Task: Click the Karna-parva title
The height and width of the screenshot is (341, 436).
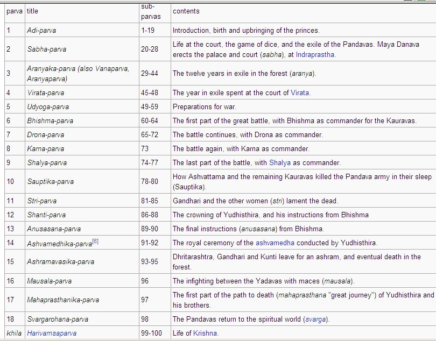Action: (x=45, y=148)
